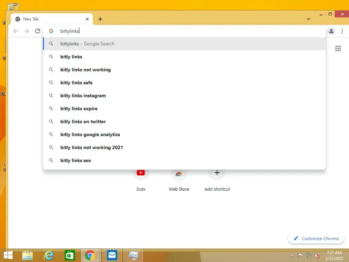Click the browser back arrow
349x262 pixels.
tap(16, 31)
